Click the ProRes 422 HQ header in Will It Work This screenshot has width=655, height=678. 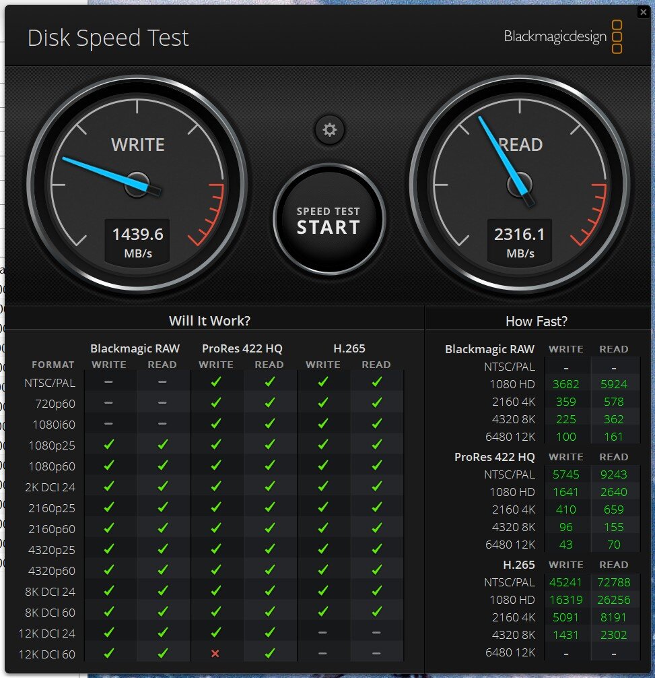pyautogui.click(x=242, y=348)
